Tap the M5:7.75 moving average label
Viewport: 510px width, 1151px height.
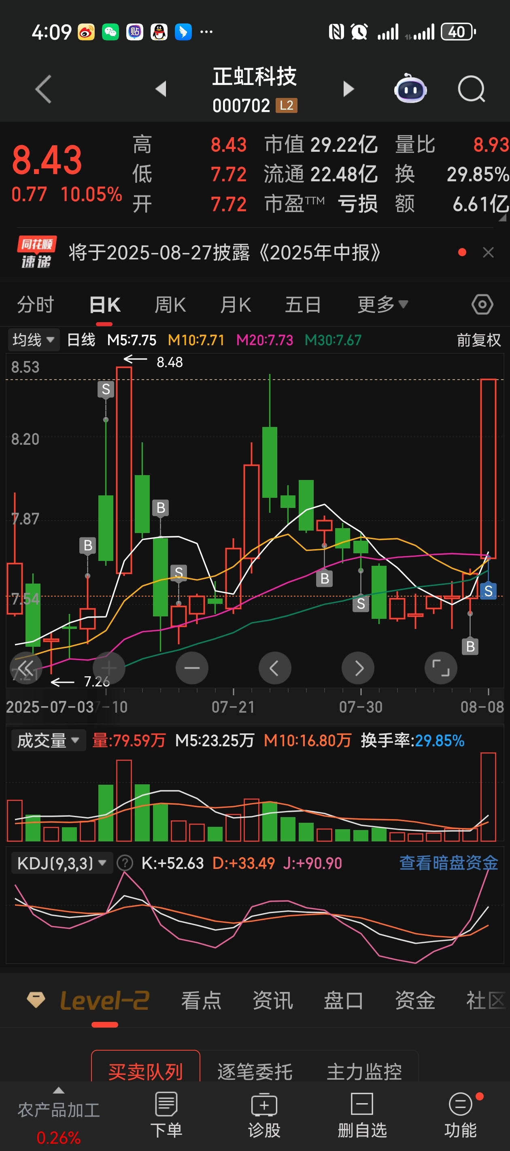pyautogui.click(x=132, y=340)
